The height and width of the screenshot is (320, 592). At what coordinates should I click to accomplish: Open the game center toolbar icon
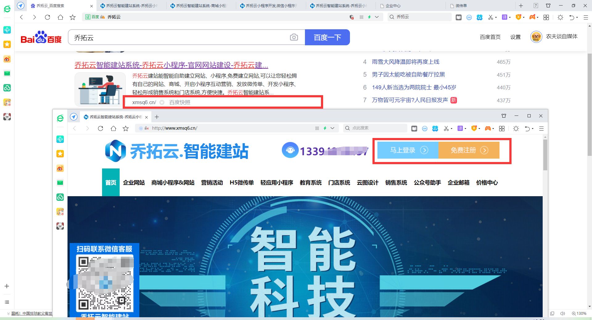(x=532, y=17)
